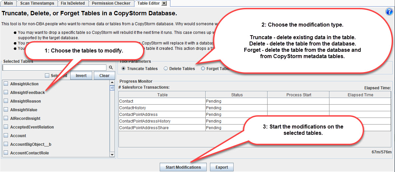Viewport: 395px width, 172px height.
Task: Select the ContactPointAddressHistory progress row
Action: 255,121
